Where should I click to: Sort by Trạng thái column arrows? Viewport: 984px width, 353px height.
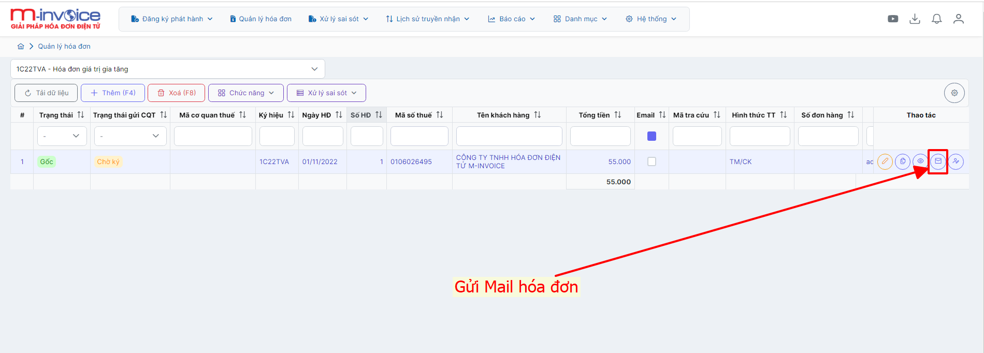(x=81, y=115)
